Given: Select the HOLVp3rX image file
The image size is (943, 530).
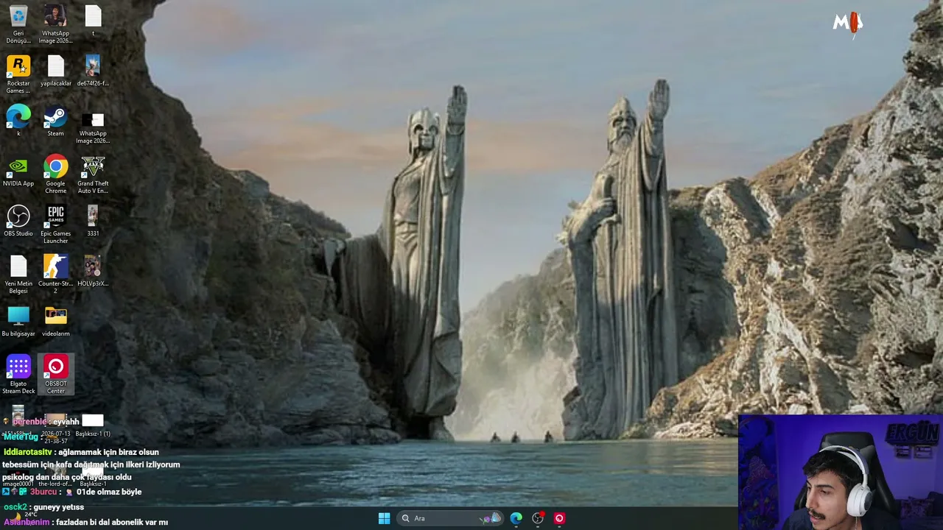Looking at the screenshot, I should tap(93, 272).
